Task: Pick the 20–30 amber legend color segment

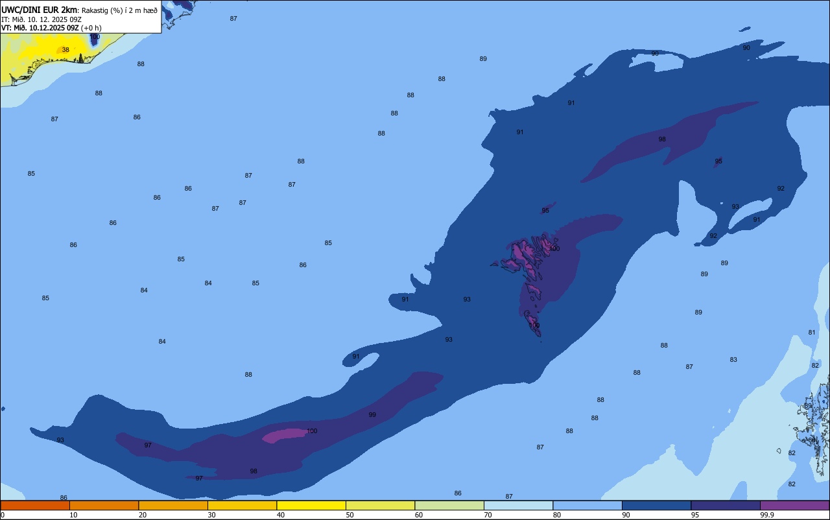Action: 173,505
